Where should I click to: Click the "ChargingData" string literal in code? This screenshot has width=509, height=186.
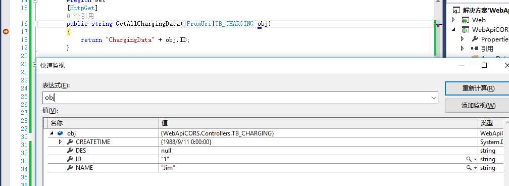pyautogui.click(x=130, y=40)
